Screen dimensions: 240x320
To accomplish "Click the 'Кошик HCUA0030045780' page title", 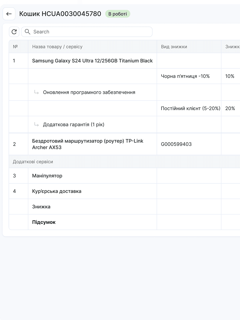I will [60, 14].
